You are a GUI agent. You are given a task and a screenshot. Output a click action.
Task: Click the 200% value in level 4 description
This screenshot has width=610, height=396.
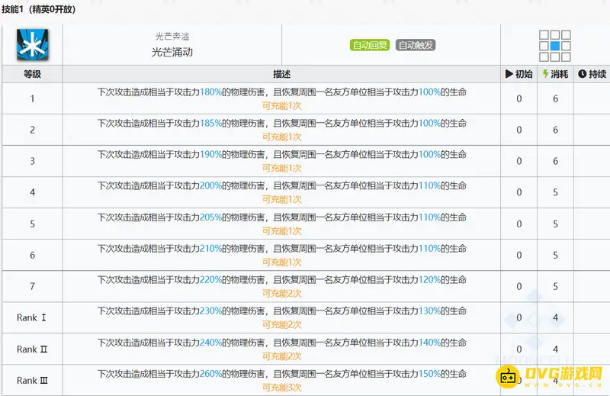tap(210, 185)
